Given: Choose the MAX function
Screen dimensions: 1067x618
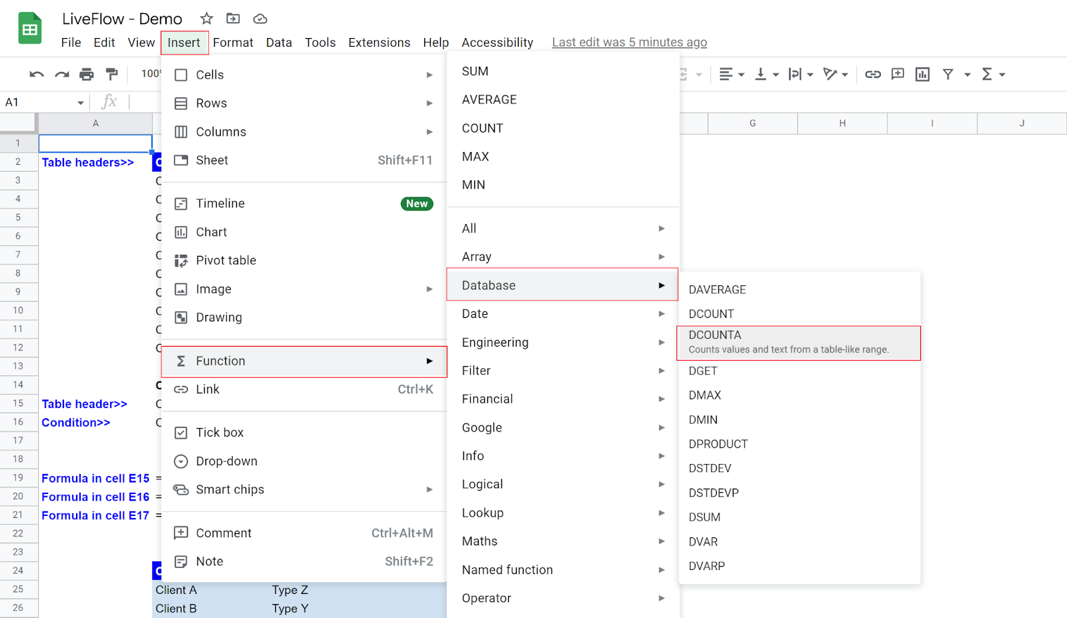Looking at the screenshot, I should tap(563, 157).
